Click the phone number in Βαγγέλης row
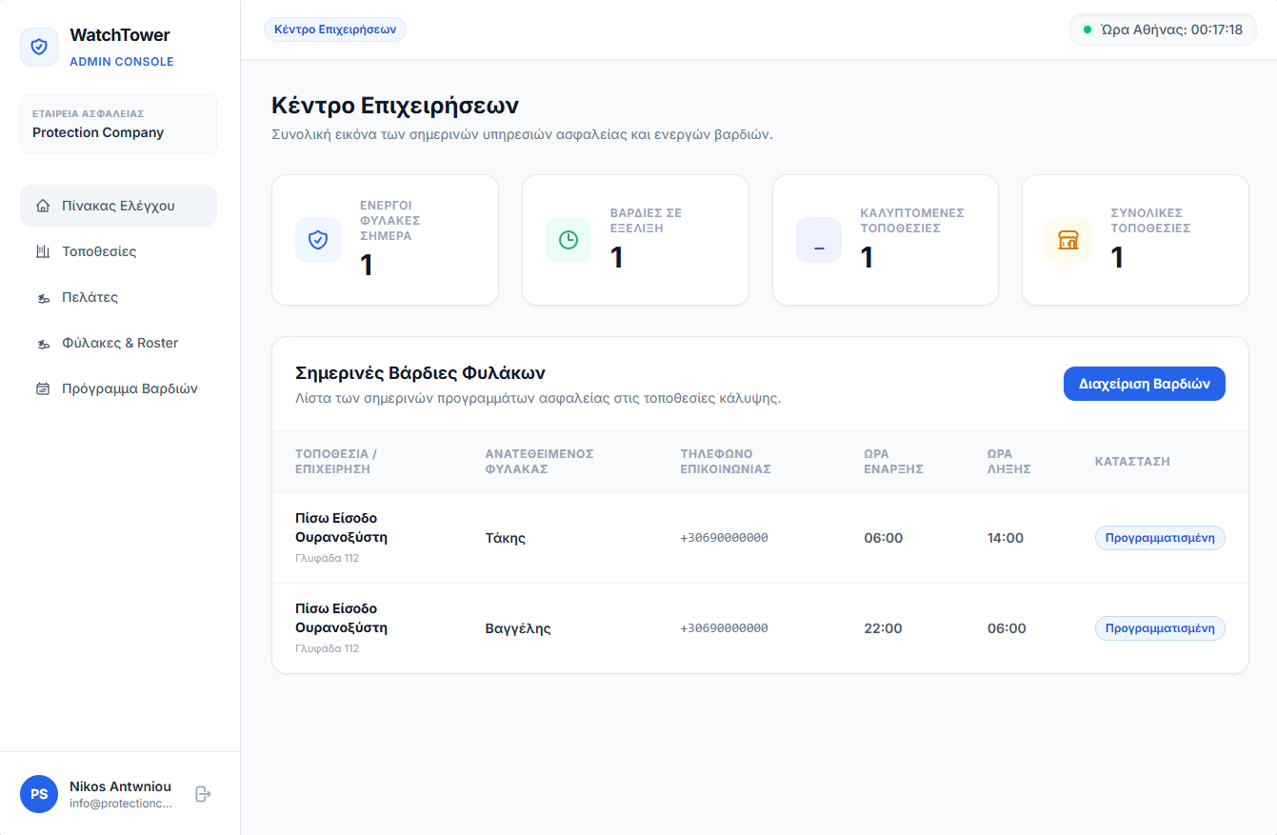This screenshot has height=835, width=1277. tap(724, 628)
